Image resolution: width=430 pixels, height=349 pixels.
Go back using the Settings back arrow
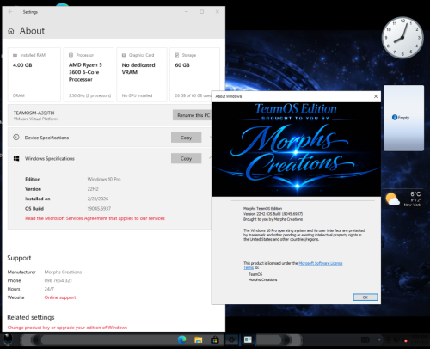click(x=10, y=12)
